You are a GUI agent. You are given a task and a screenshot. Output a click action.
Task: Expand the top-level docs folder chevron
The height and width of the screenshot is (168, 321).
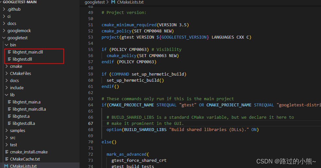click(x=4, y=23)
